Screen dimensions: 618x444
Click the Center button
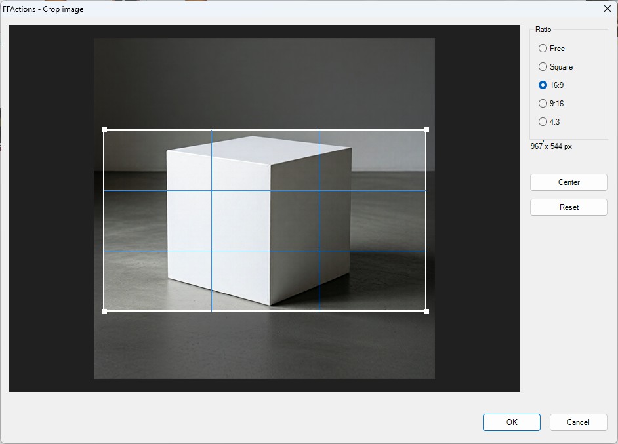point(568,182)
